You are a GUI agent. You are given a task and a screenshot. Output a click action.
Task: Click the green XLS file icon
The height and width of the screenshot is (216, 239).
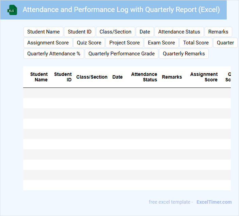pyautogui.click(x=12, y=10)
